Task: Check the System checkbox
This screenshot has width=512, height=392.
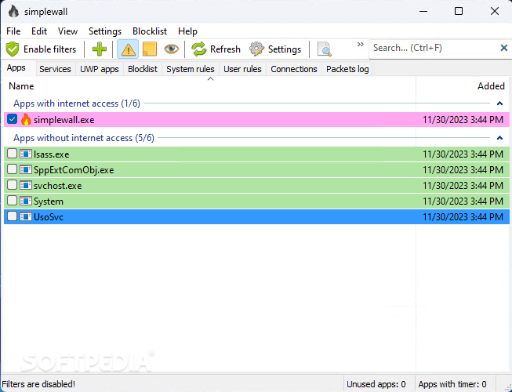Action: tap(12, 201)
